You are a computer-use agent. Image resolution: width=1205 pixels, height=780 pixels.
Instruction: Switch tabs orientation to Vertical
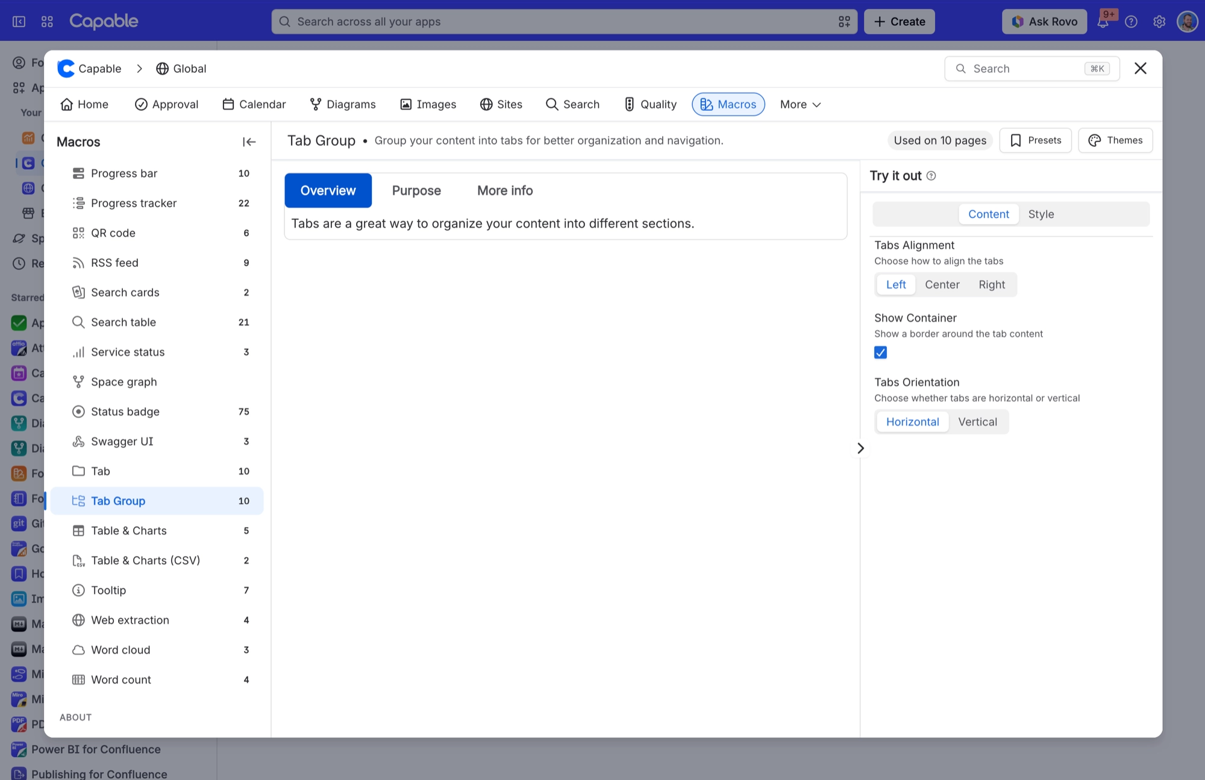pos(977,422)
